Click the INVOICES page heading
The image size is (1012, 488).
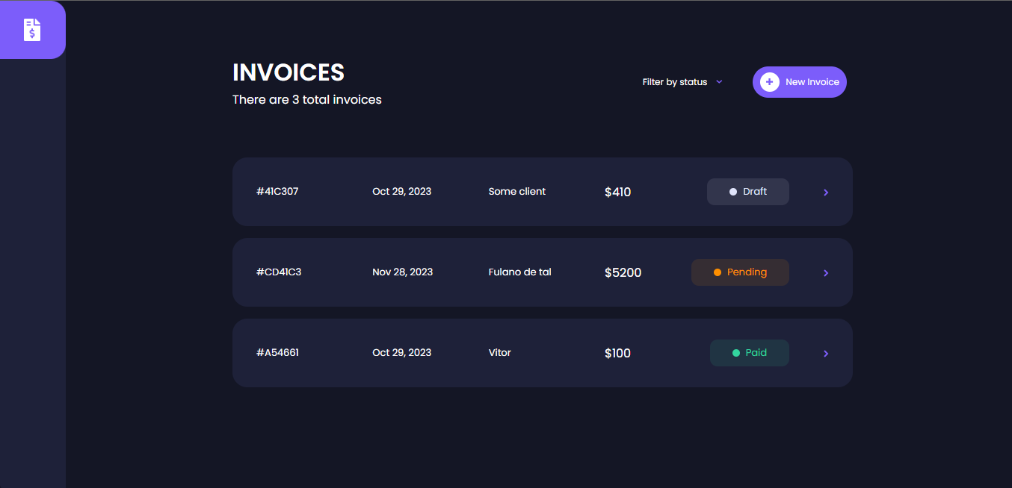[x=289, y=72]
